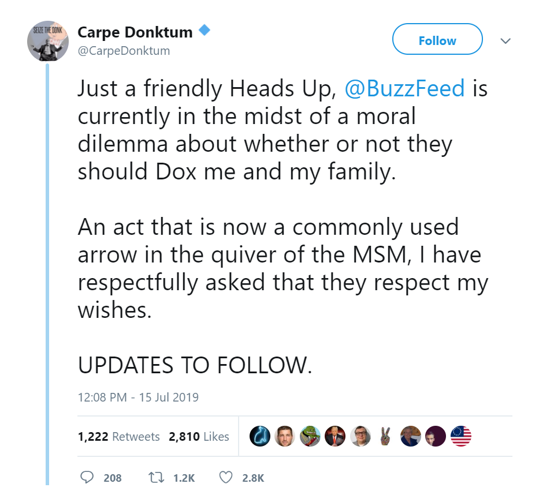Viewport: 539px width, 495px height.
Task: Click the glasses-wearing man liker avatar
Action: click(360, 437)
